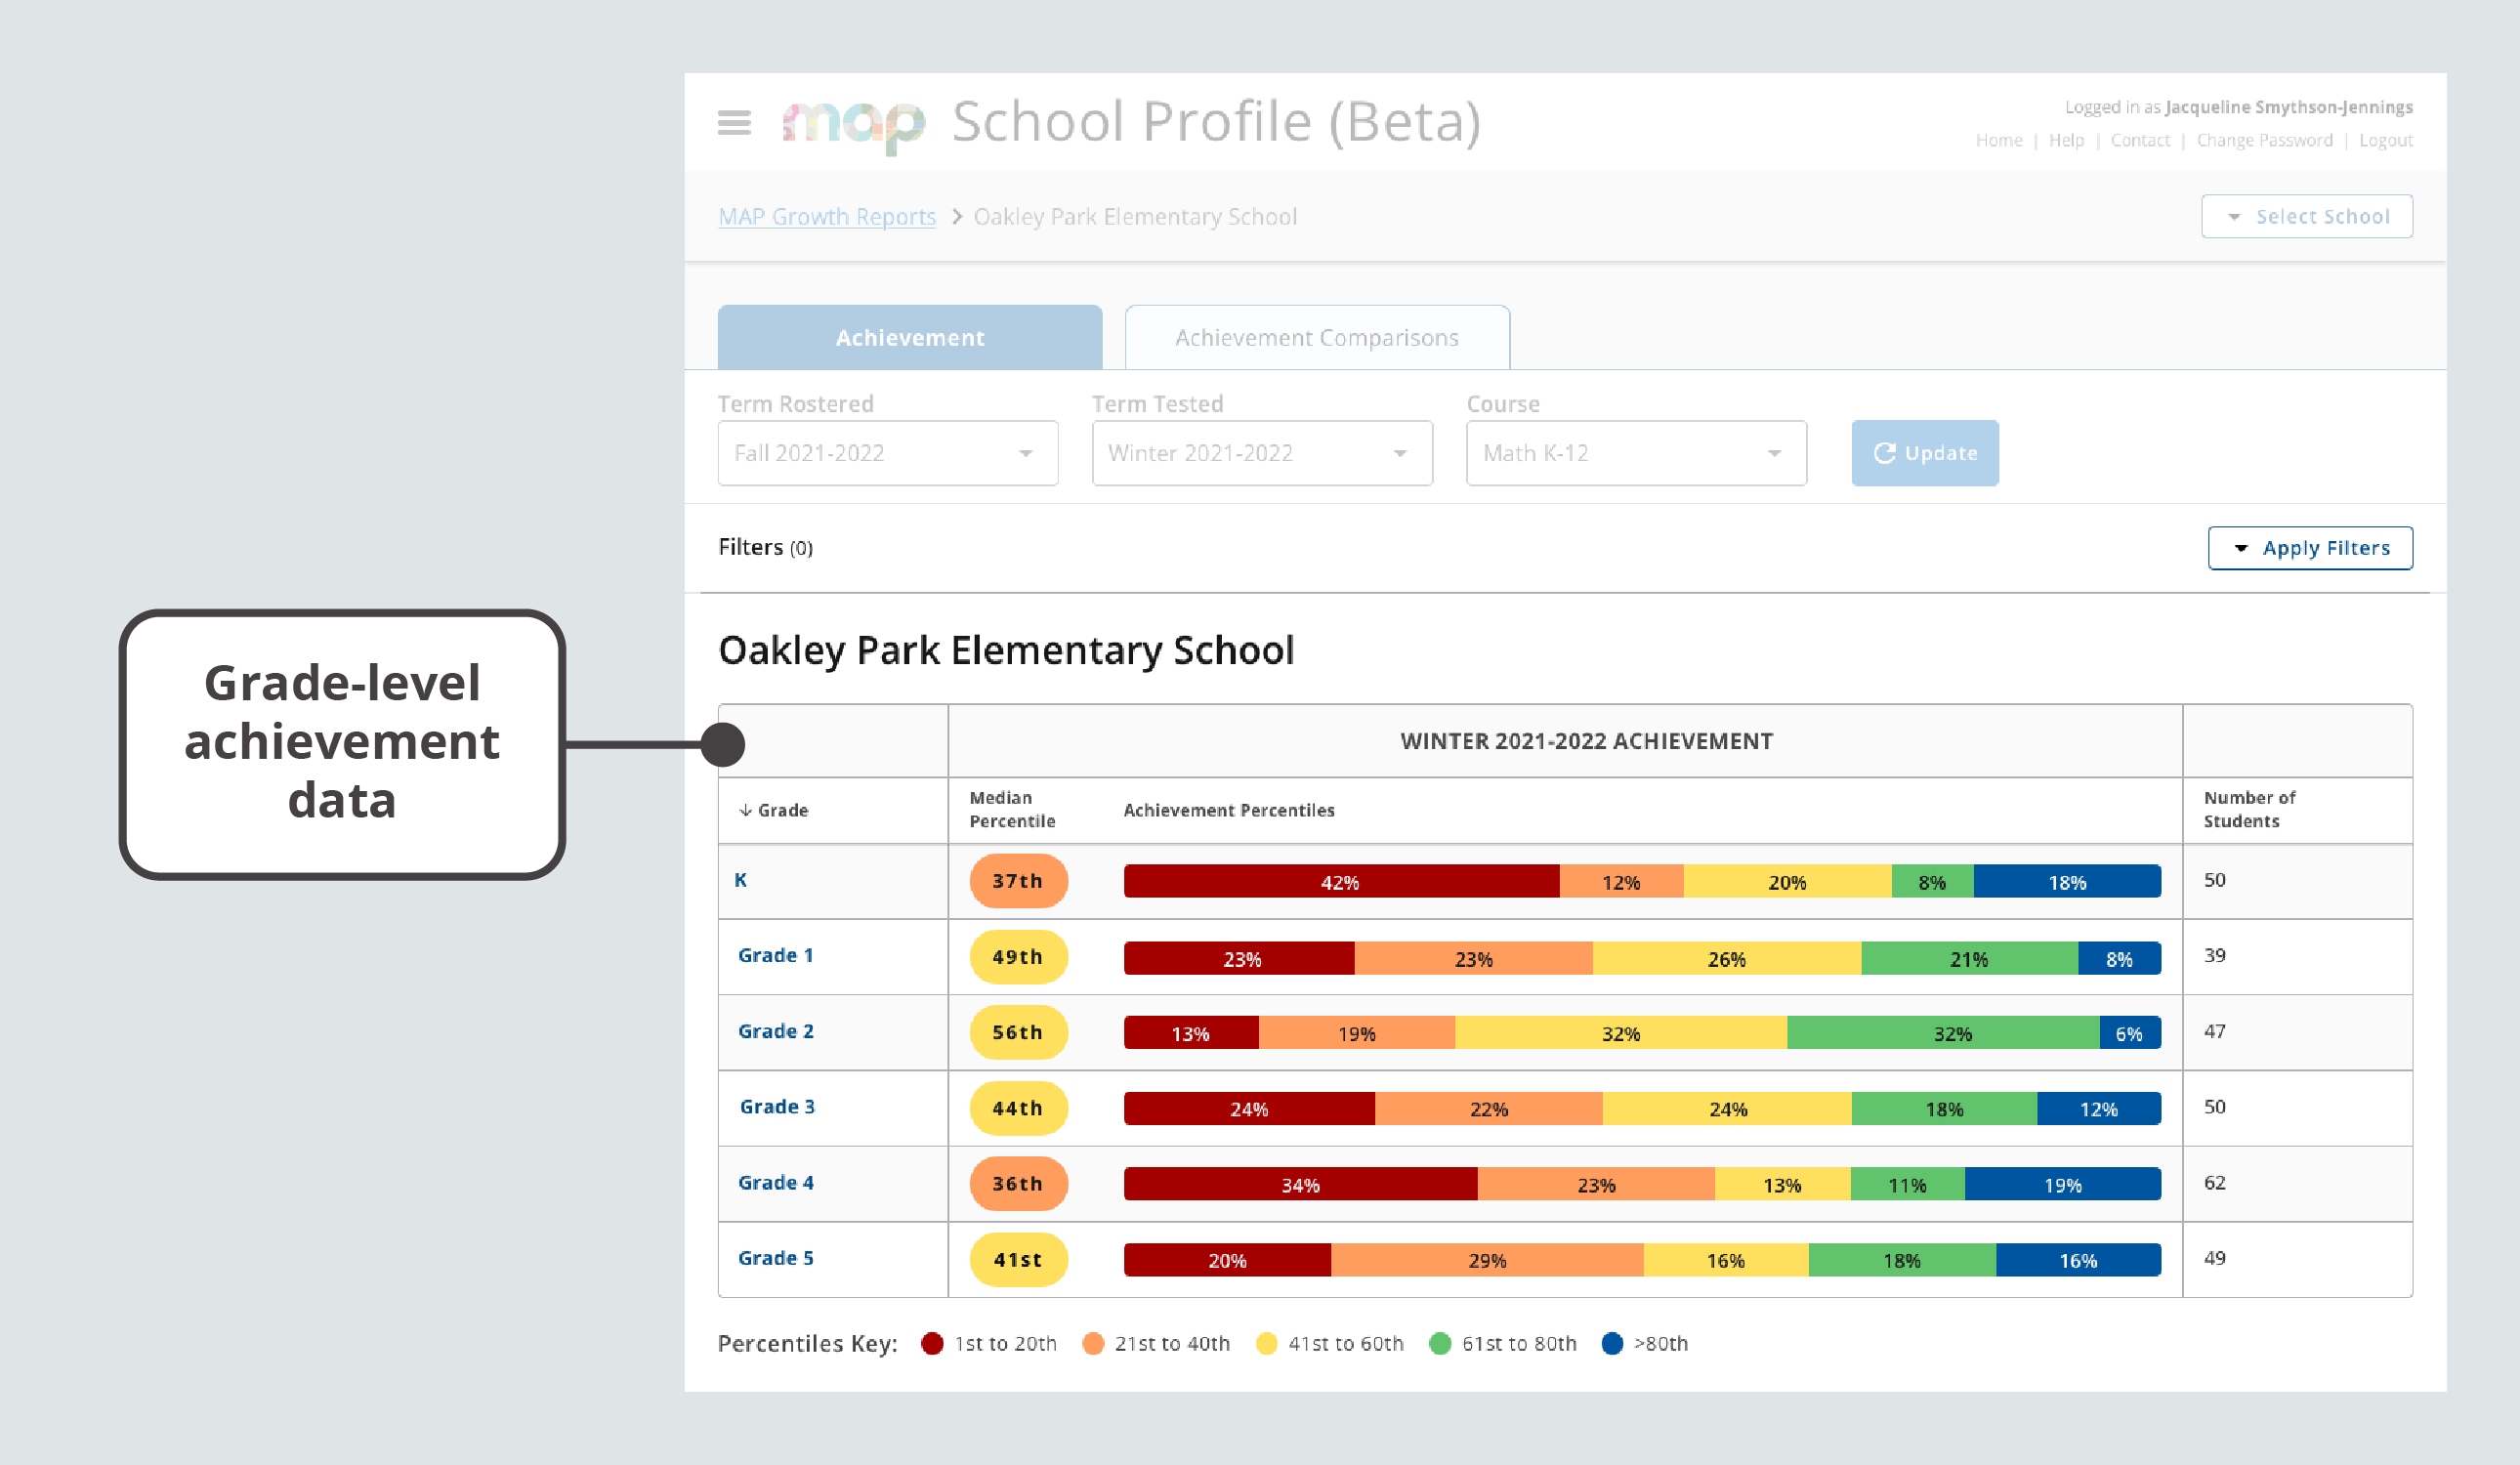The width and height of the screenshot is (2520, 1465).
Task: Click the refresh icon on the Update button
Action: (x=1885, y=453)
